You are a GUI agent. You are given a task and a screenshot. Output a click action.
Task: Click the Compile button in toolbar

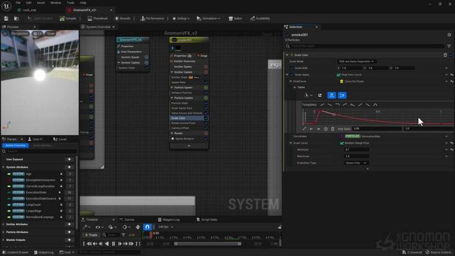pyautogui.click(x=68, y=19)
